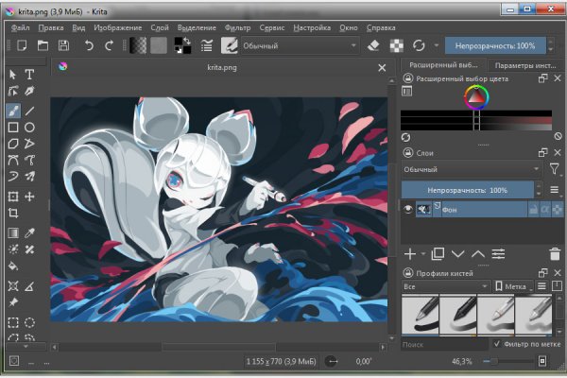567x378 pixels.
Task: Open the Фильтр menu
Action: point(237,27)
